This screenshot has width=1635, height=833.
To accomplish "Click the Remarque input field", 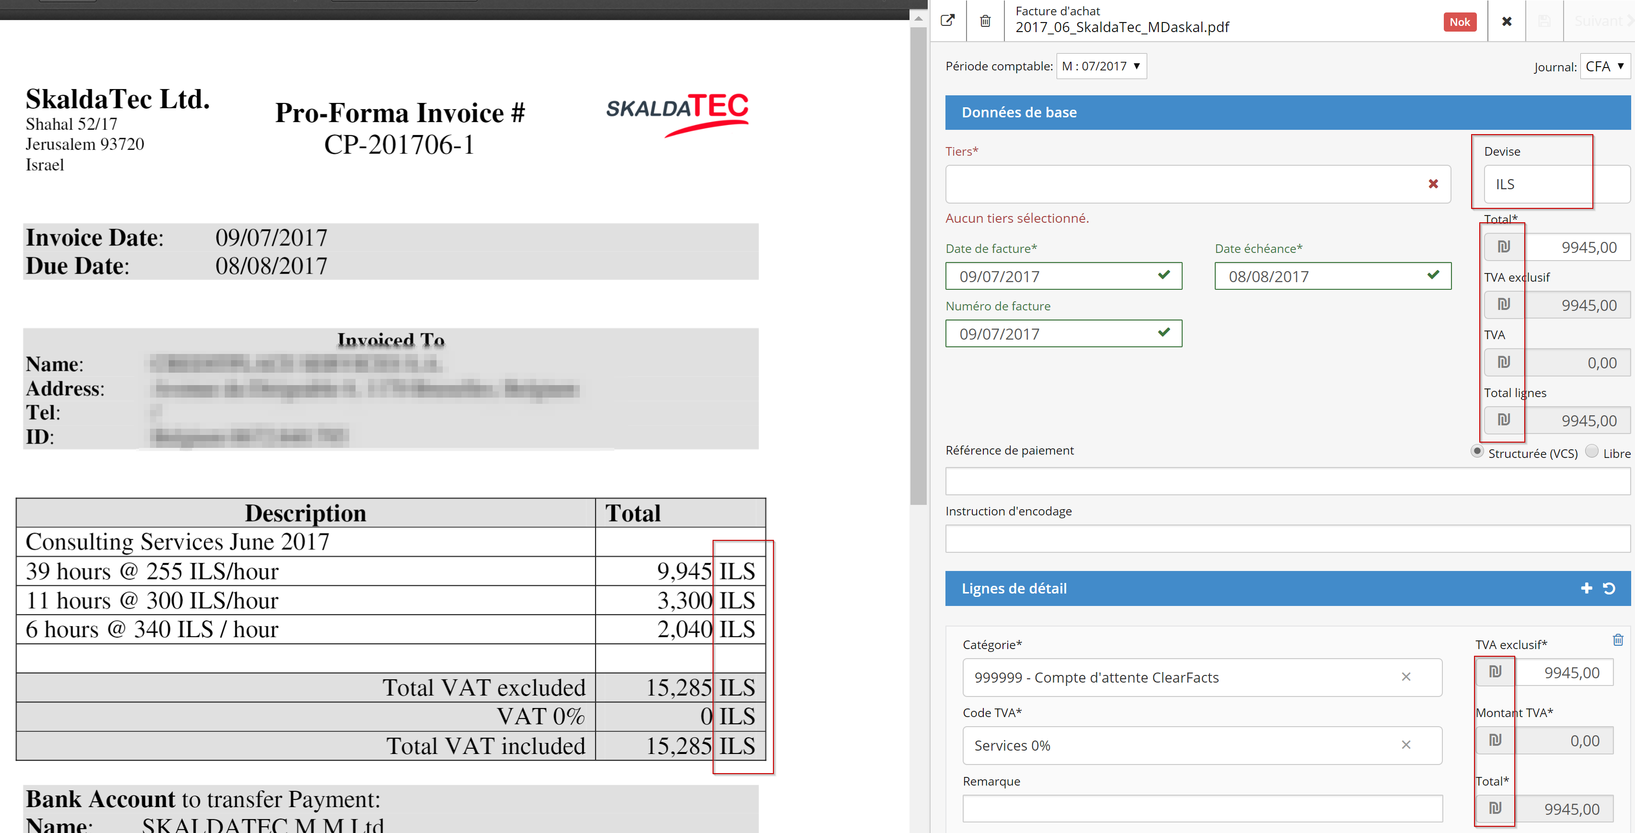I will point(1202,809).
